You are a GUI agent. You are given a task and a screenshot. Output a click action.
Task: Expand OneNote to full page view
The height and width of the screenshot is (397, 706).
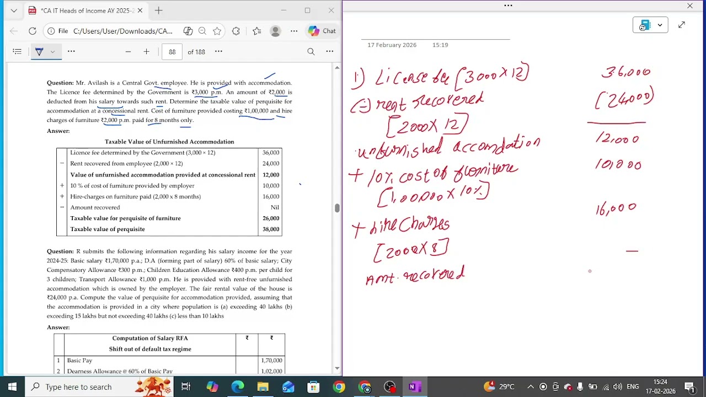click(682, 25)
